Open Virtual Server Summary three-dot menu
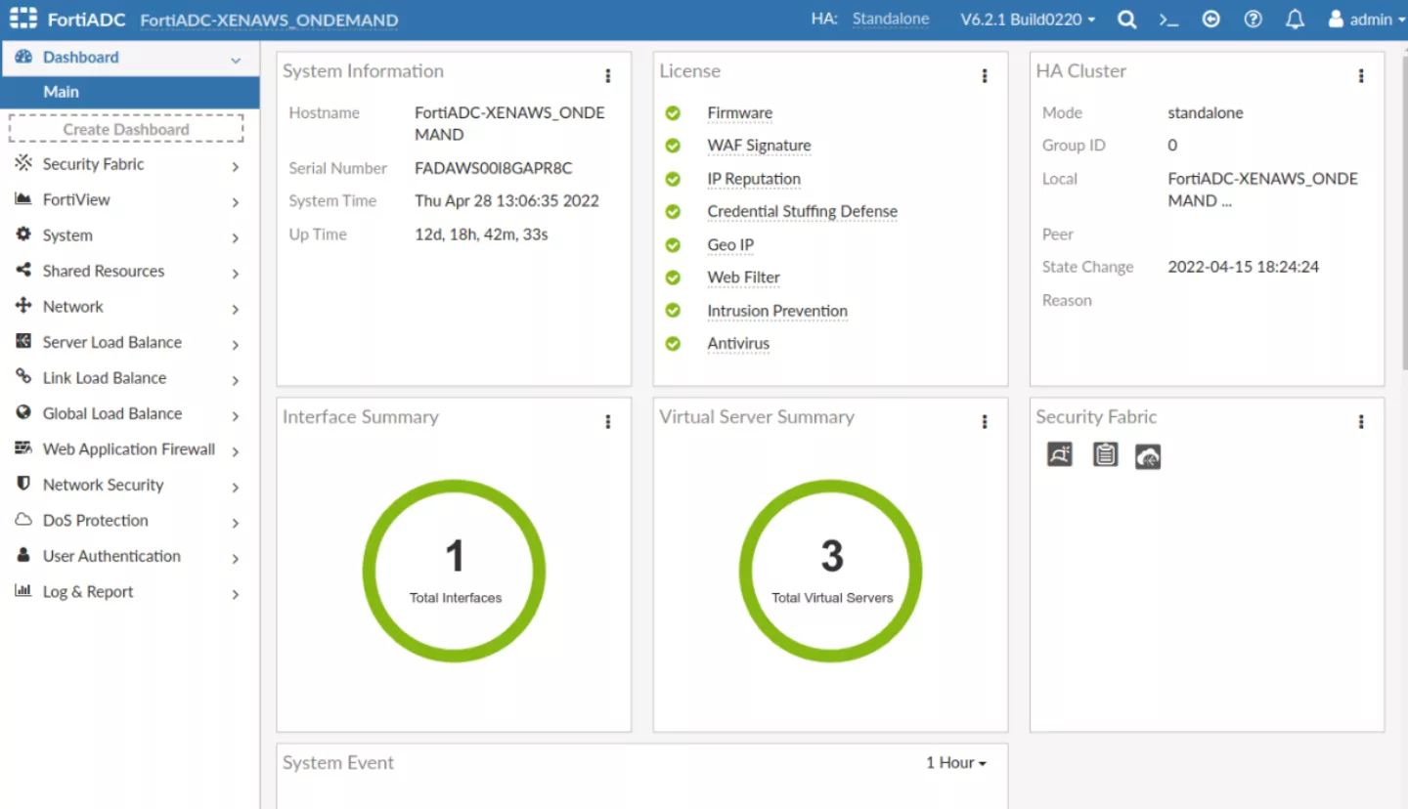The width and height of the screenshot is (1408, 809). tap(985, 422)
